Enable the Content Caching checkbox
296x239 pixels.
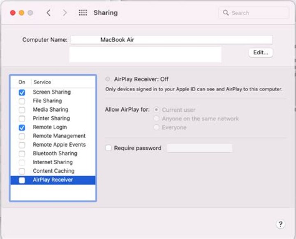click(22, 171)
